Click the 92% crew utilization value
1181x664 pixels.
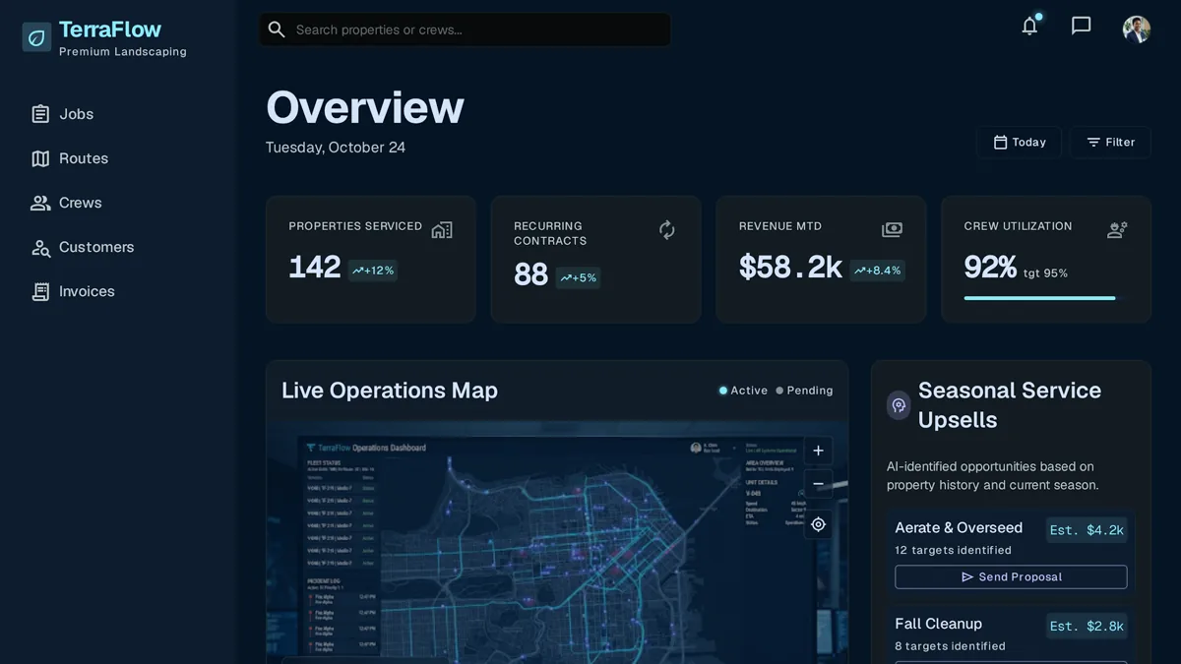pyautogui.click(x=990, y=268)
